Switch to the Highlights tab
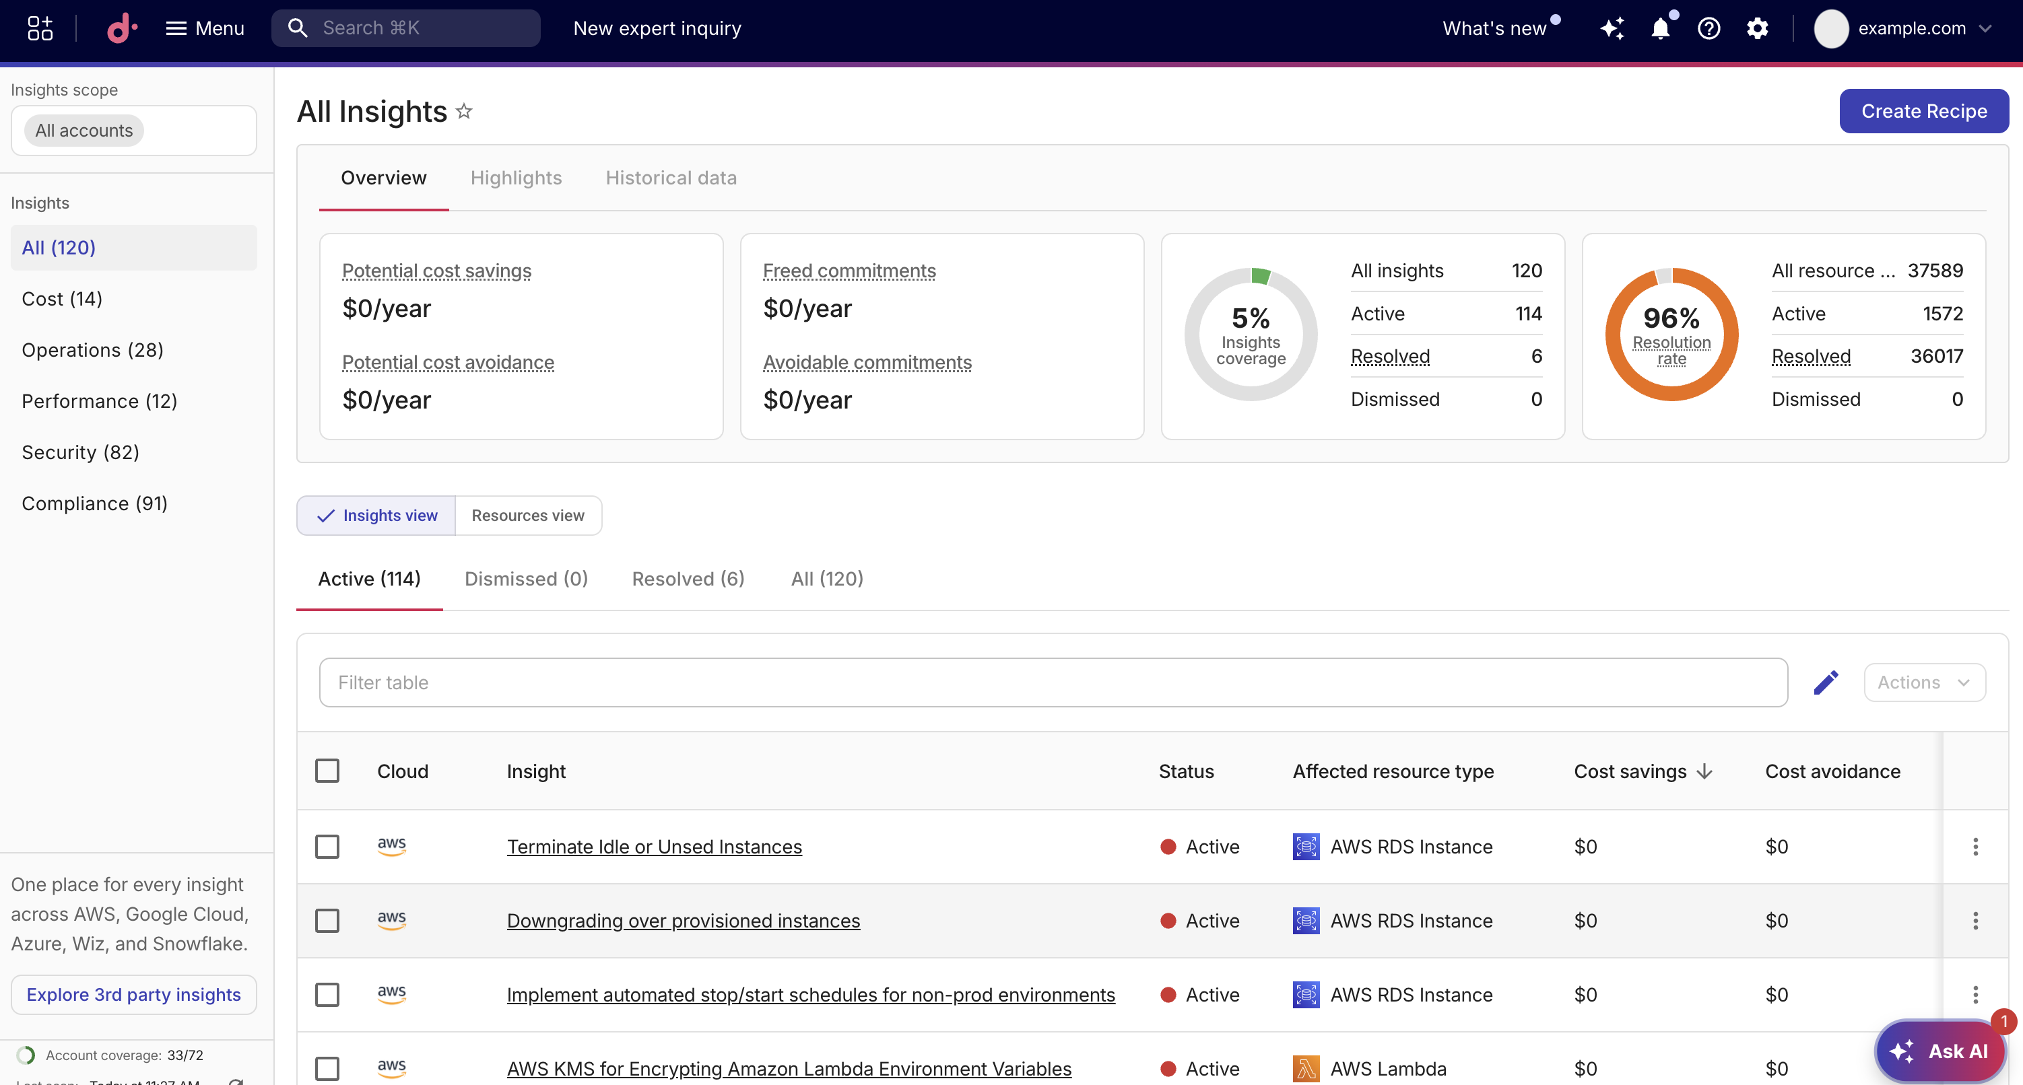The width and height of the screenshot is (2023, 1085). (x=516, y=178)
